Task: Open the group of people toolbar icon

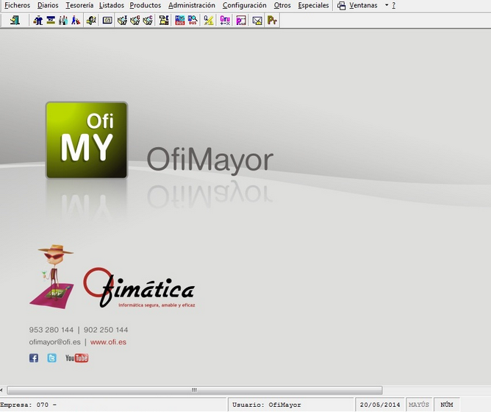Action: point(63,21)
